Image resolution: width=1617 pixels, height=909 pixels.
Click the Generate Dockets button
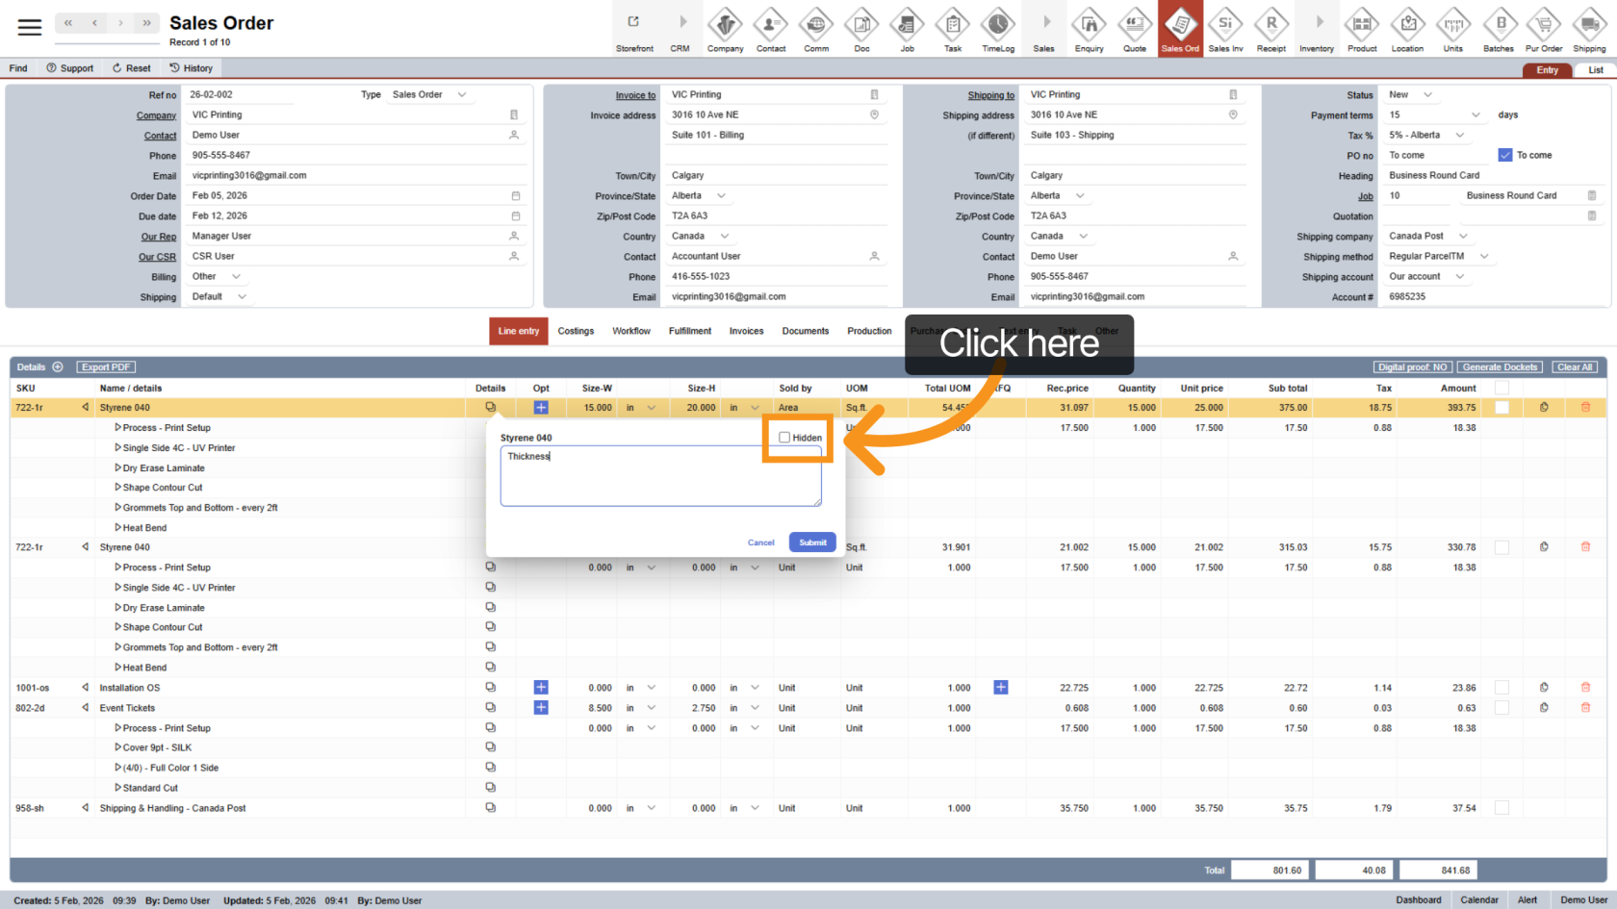[x=1500, y=367]
